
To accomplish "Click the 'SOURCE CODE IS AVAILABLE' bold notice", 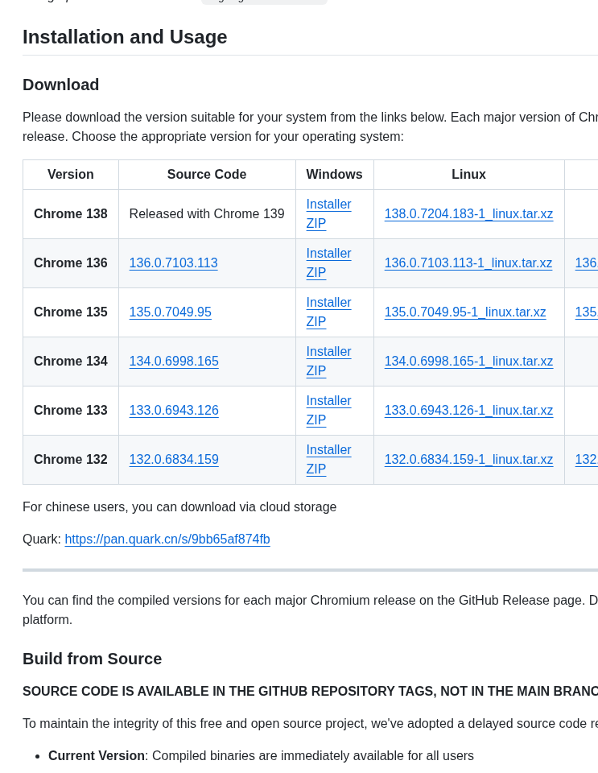I will click(311, 691).
